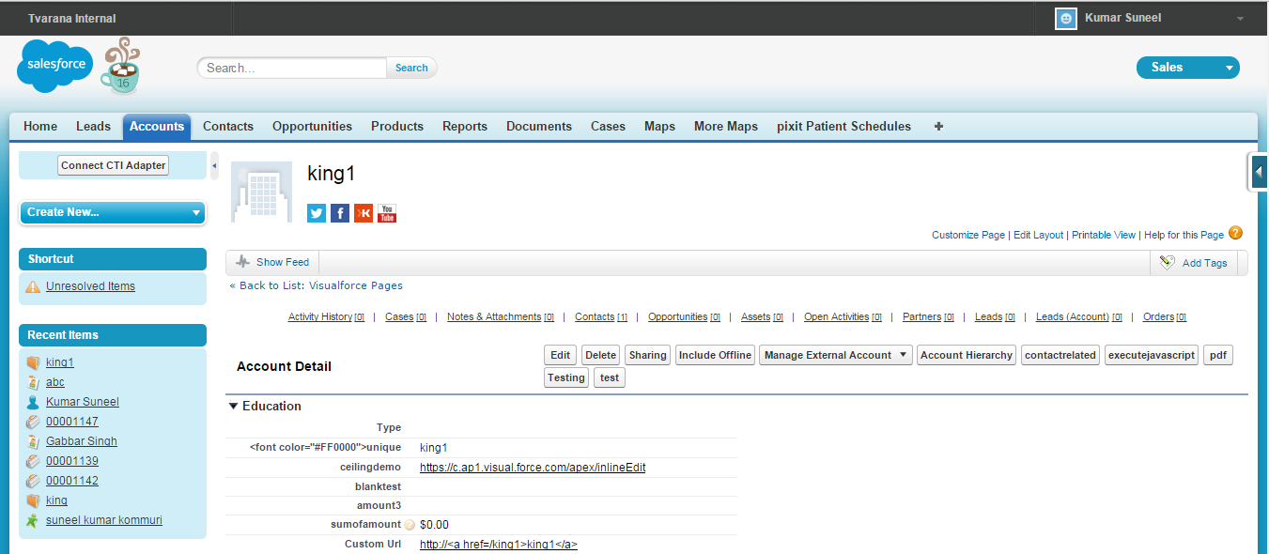This screenshot has width=1269, height=554.
Task: Collapse the Education section
Action: [233, 406]
